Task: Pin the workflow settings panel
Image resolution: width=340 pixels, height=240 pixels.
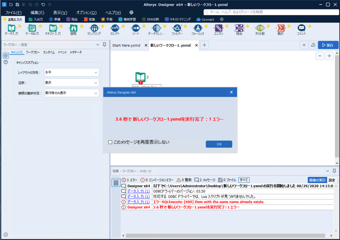Action: tap(105, 45)
